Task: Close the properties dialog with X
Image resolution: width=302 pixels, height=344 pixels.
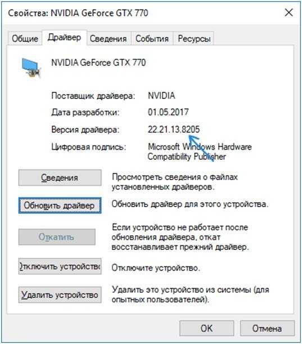Action: pyautogui.click(x=289, y=12)
